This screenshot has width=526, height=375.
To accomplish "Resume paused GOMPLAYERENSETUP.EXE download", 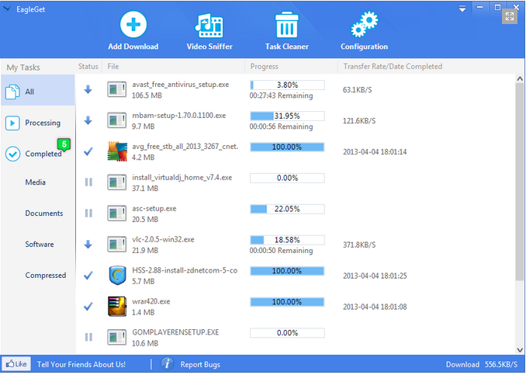I will coord(88,337).
